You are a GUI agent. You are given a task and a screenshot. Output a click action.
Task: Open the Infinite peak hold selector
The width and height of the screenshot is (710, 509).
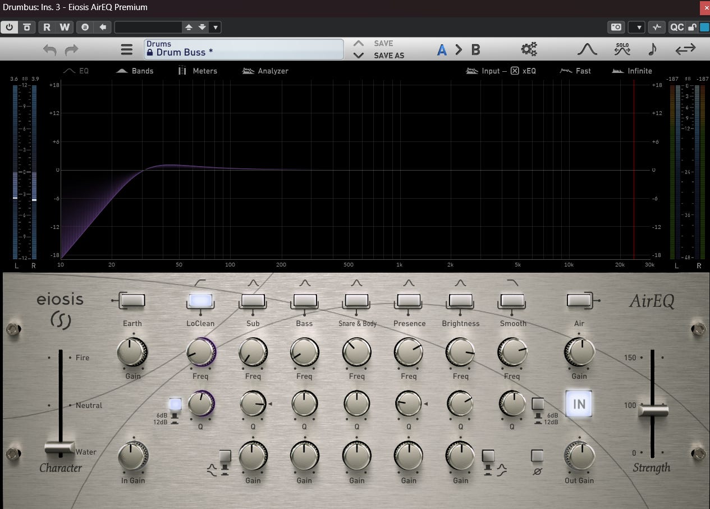click(x=632, y=71)
